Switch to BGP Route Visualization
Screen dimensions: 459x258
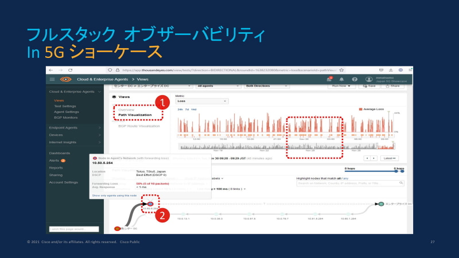[139, 126]
